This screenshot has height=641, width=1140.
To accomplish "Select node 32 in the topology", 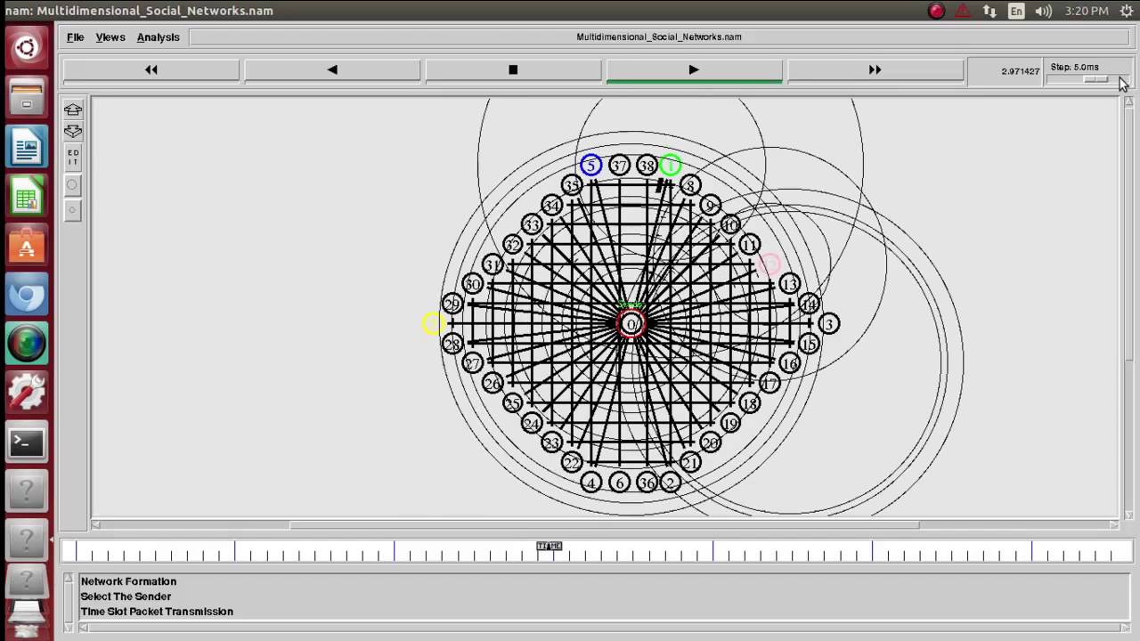I will [512, 244].
